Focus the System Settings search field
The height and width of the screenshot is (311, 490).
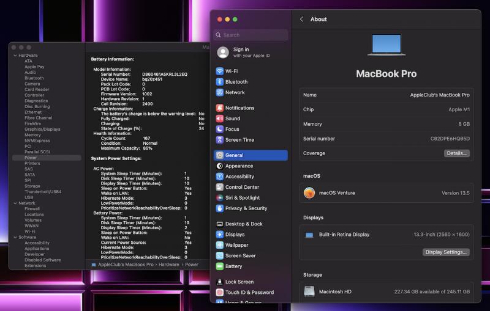251,35
